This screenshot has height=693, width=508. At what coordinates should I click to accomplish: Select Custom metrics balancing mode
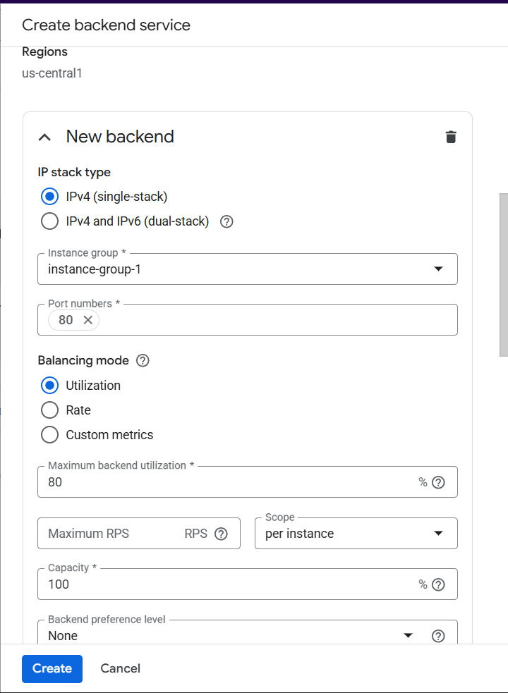49,435
